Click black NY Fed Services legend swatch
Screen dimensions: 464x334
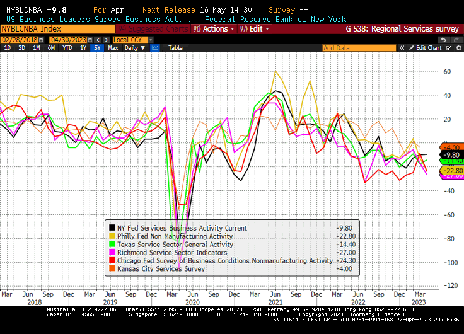click(112, 227)
